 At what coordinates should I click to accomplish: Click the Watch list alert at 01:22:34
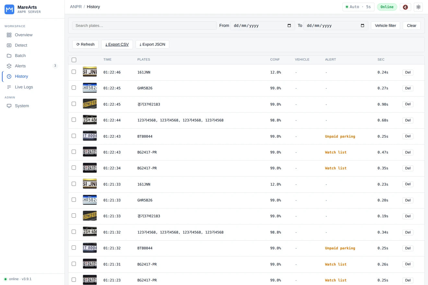(336, 168)
